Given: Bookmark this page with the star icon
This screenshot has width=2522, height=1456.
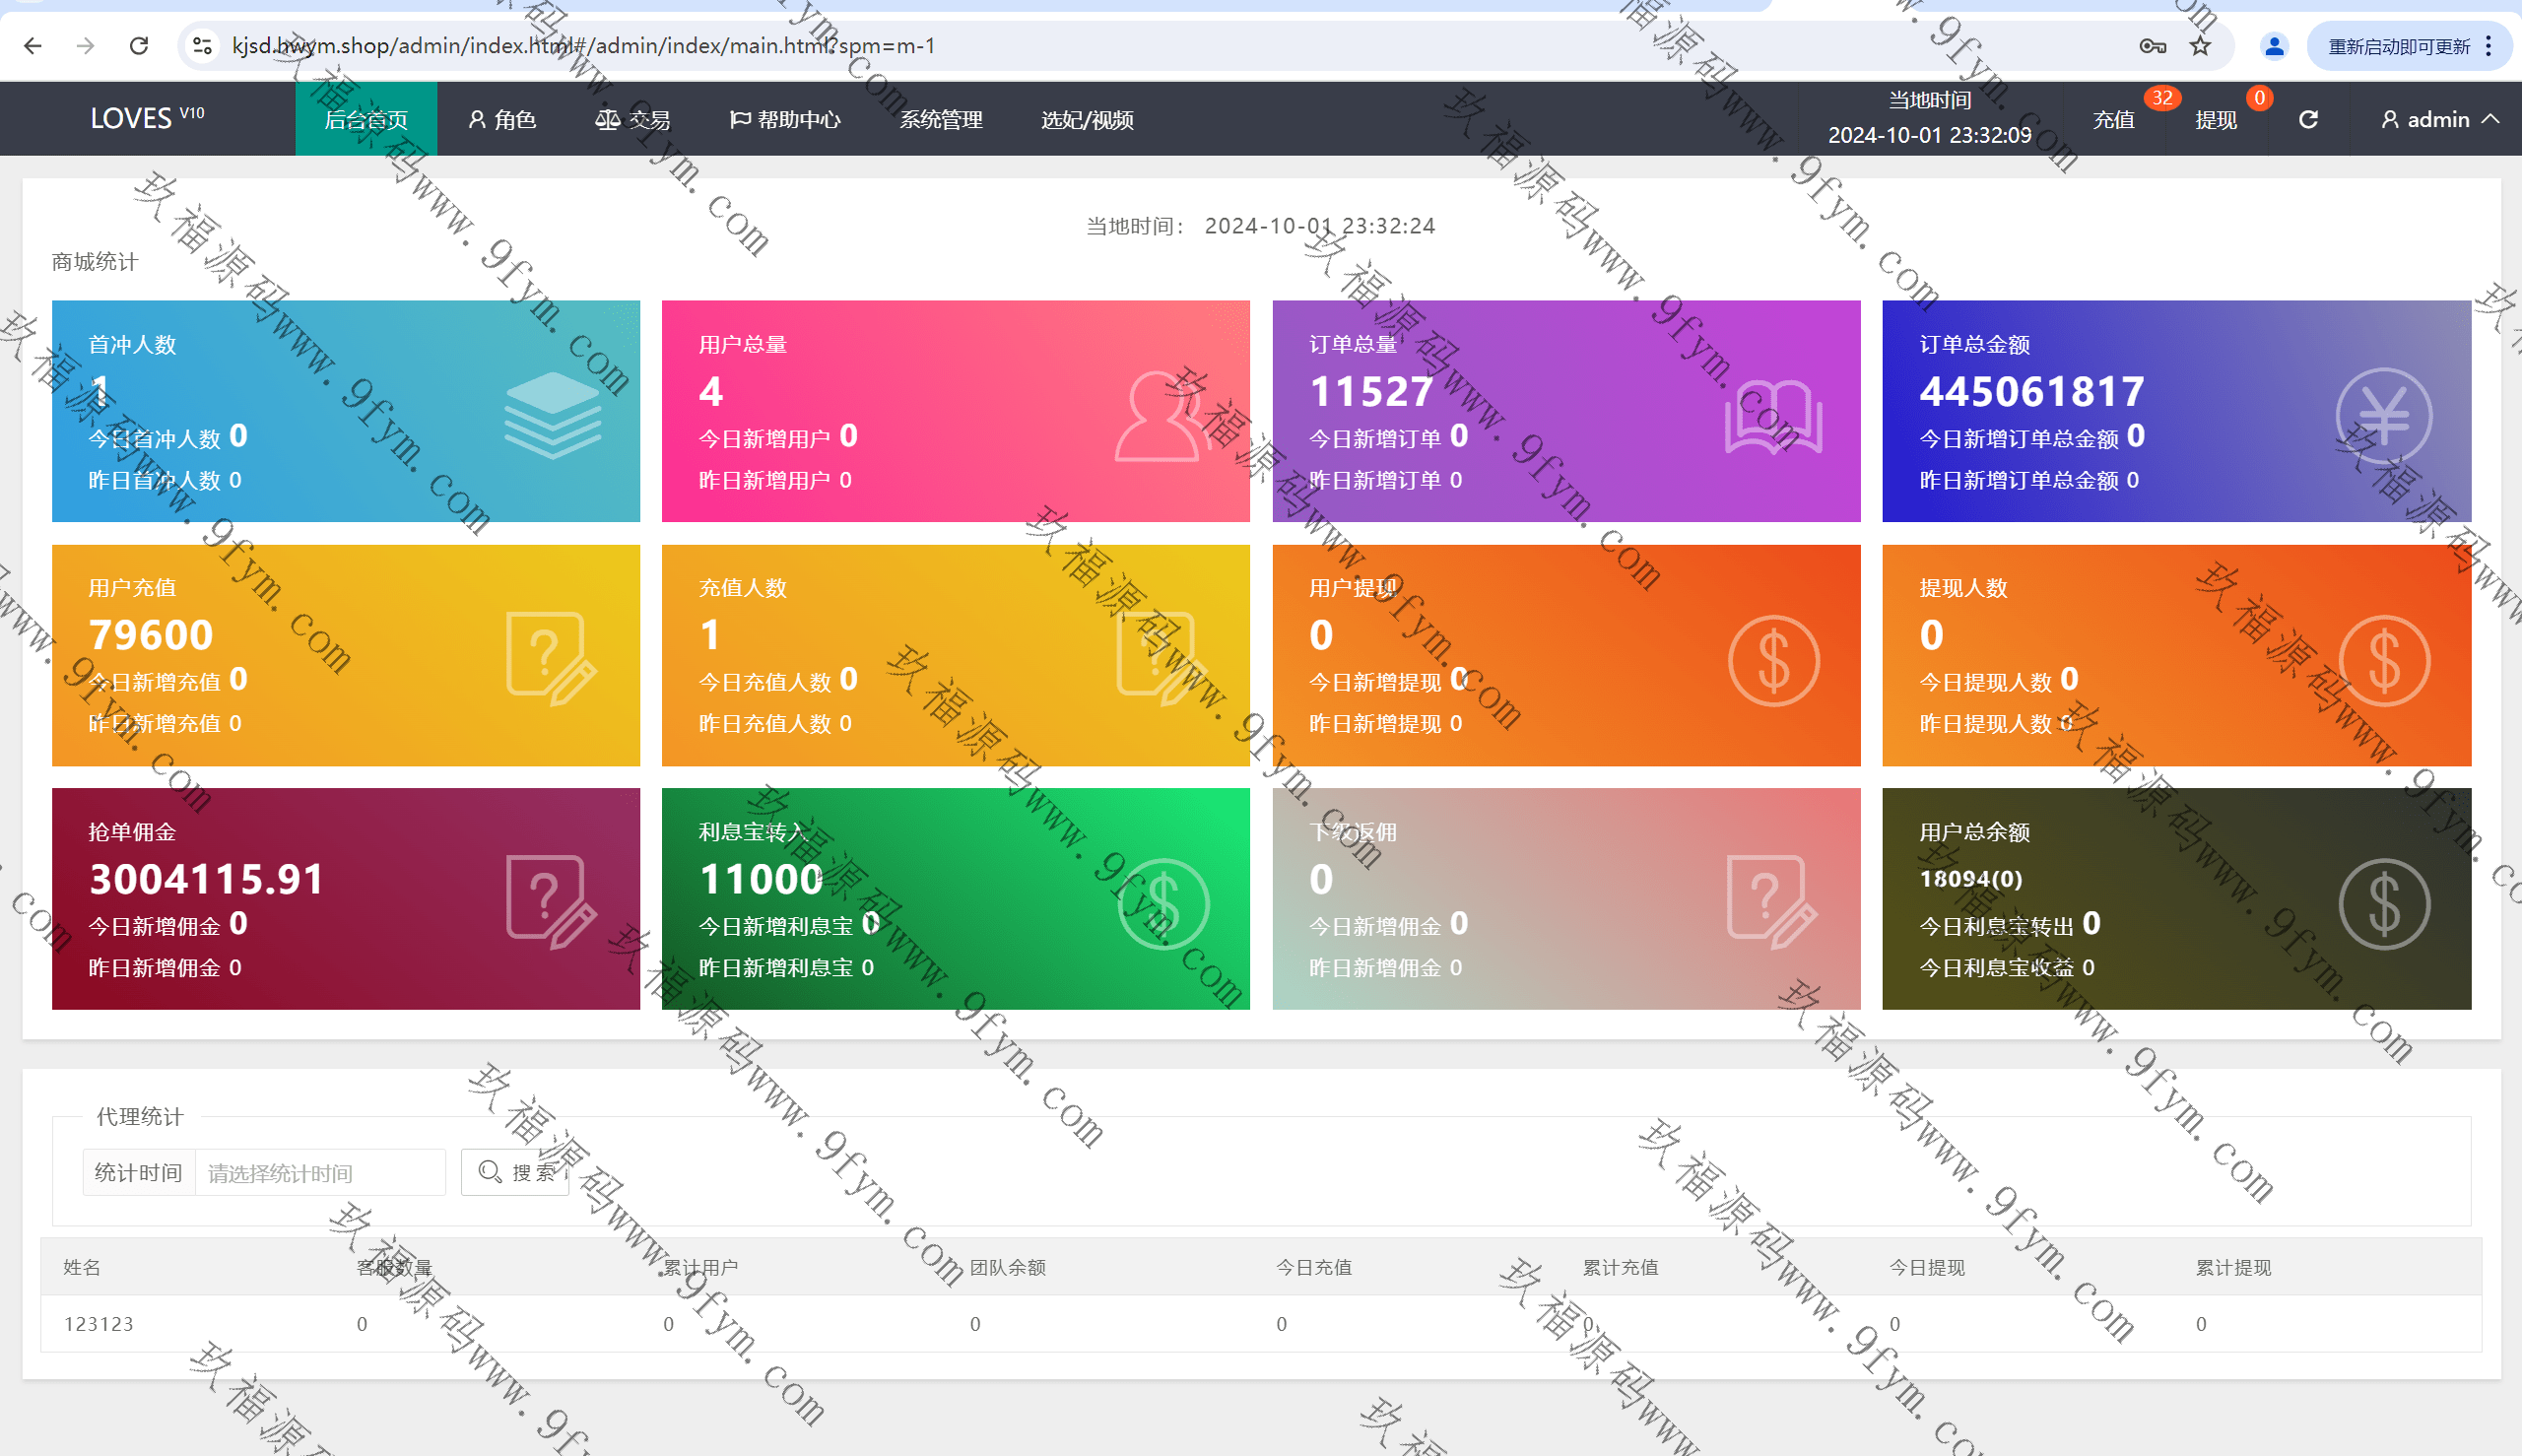Looking at the screenshot, I should coord(2200,46).
